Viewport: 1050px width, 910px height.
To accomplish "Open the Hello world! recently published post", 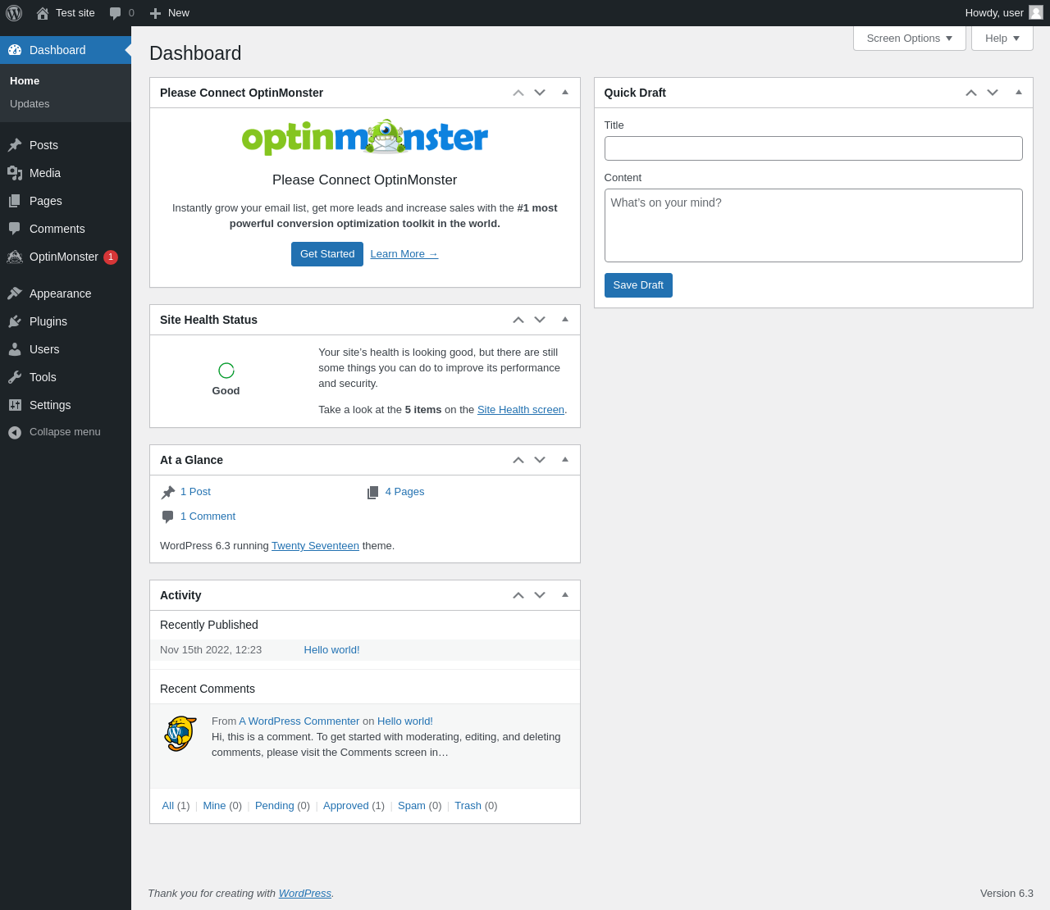I will coord(332,650).
